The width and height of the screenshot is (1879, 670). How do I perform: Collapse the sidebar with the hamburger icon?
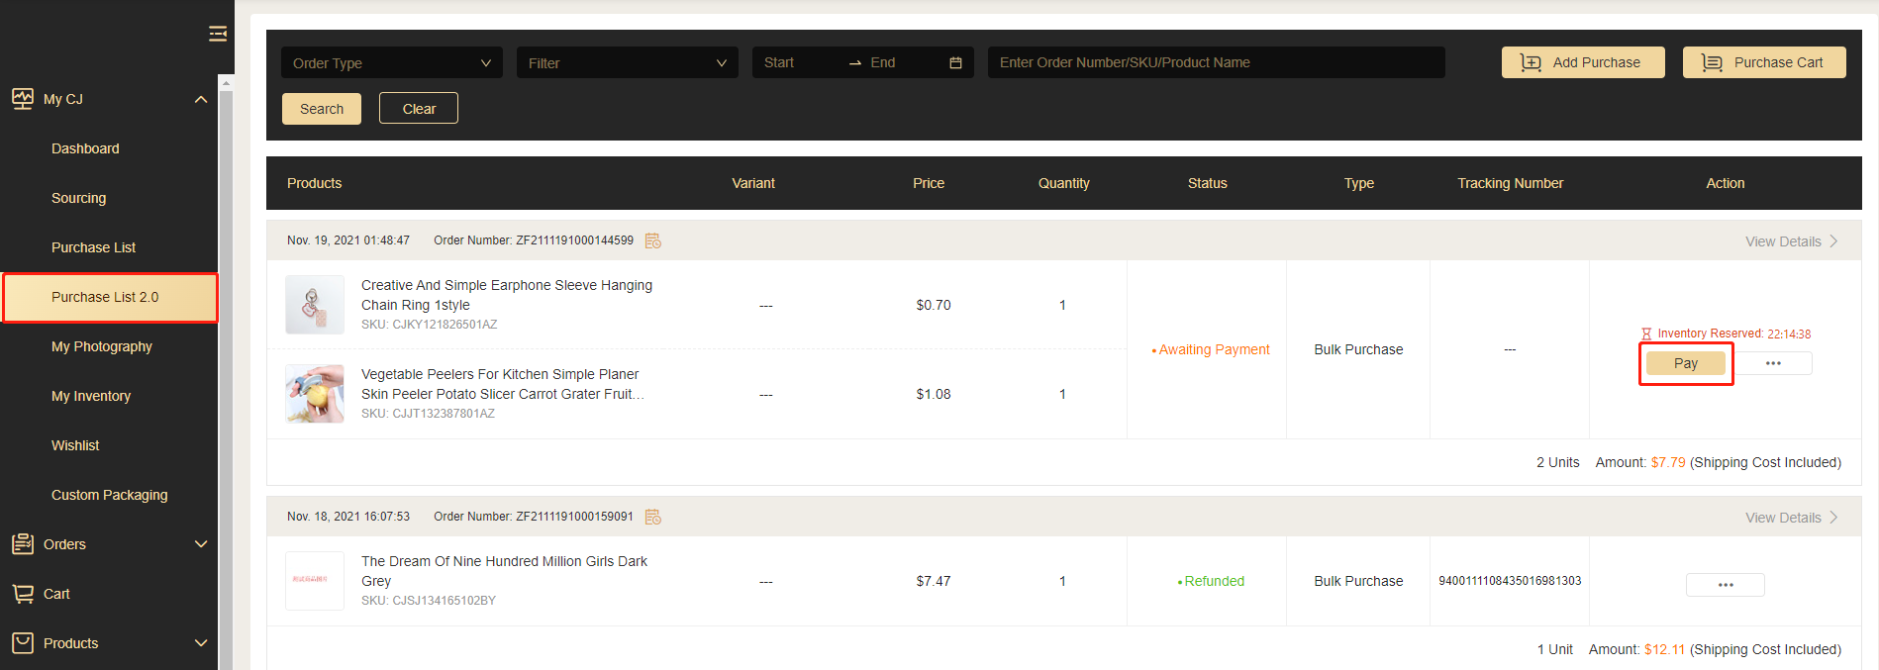pos(218,35)
